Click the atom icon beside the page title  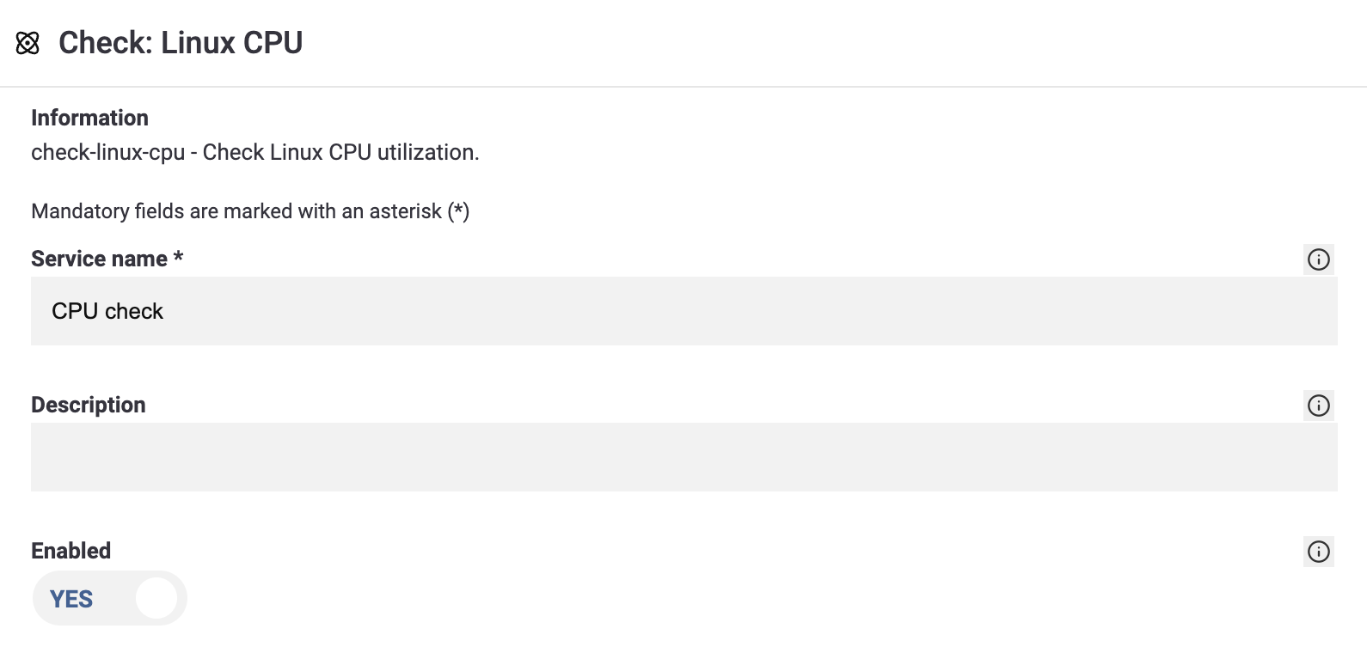click(x=28, y=43)
